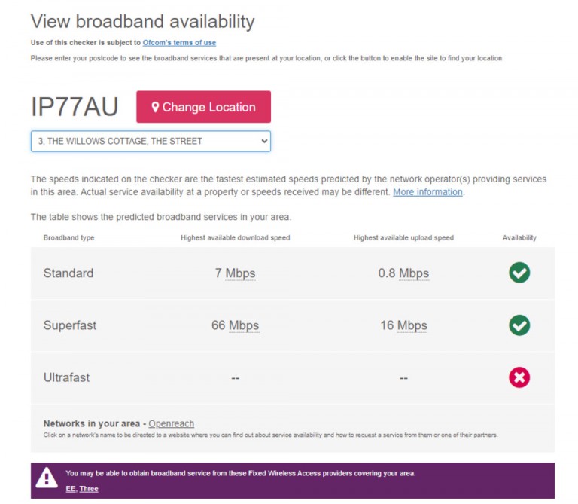Click the IP77AU postcode heading
Image resolution: width=578 pixels, height=504 pixels.
coord(75,107)
